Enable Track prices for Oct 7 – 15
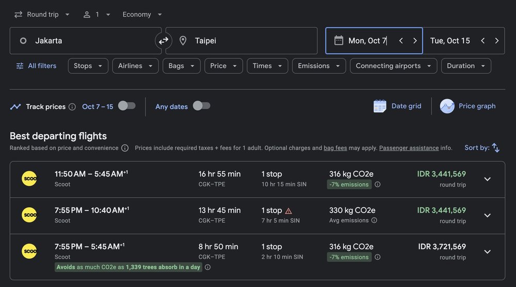 point(126,106)
